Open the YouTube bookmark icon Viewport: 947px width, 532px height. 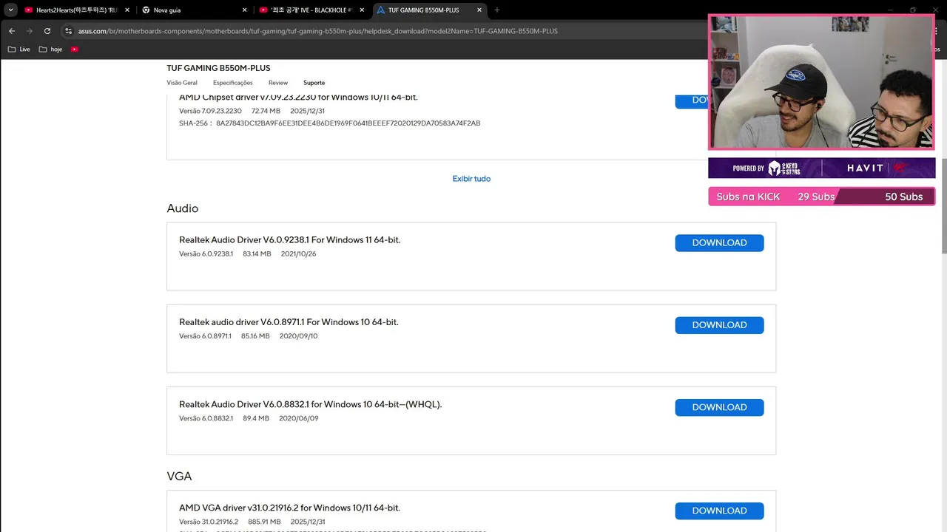coord(75,50)
